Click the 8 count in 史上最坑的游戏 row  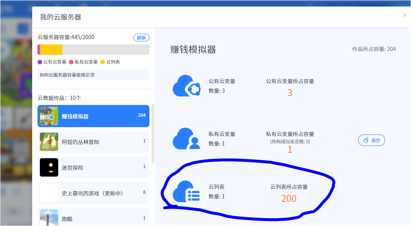[144, 192]
